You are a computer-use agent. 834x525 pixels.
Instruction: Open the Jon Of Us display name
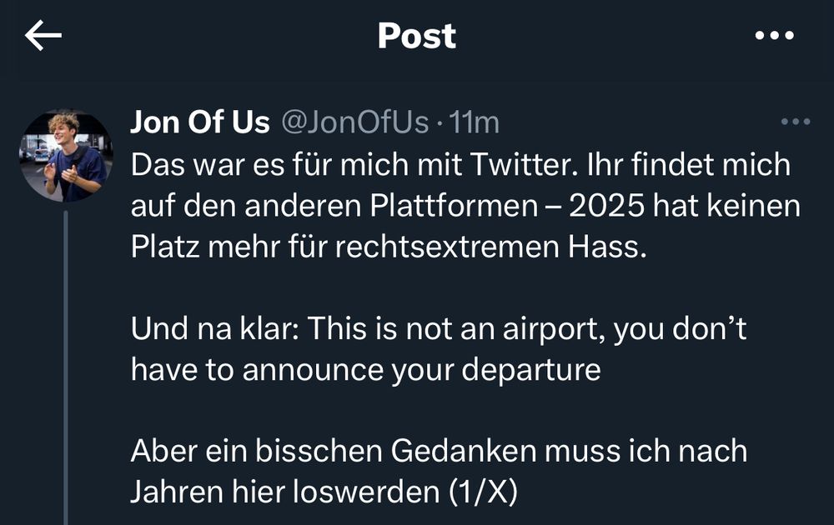pos(200,123)
